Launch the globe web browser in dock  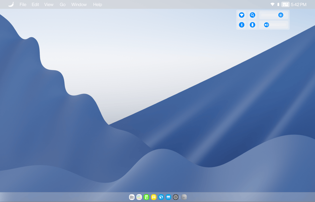pyautogui.click(x=161, y=197)
